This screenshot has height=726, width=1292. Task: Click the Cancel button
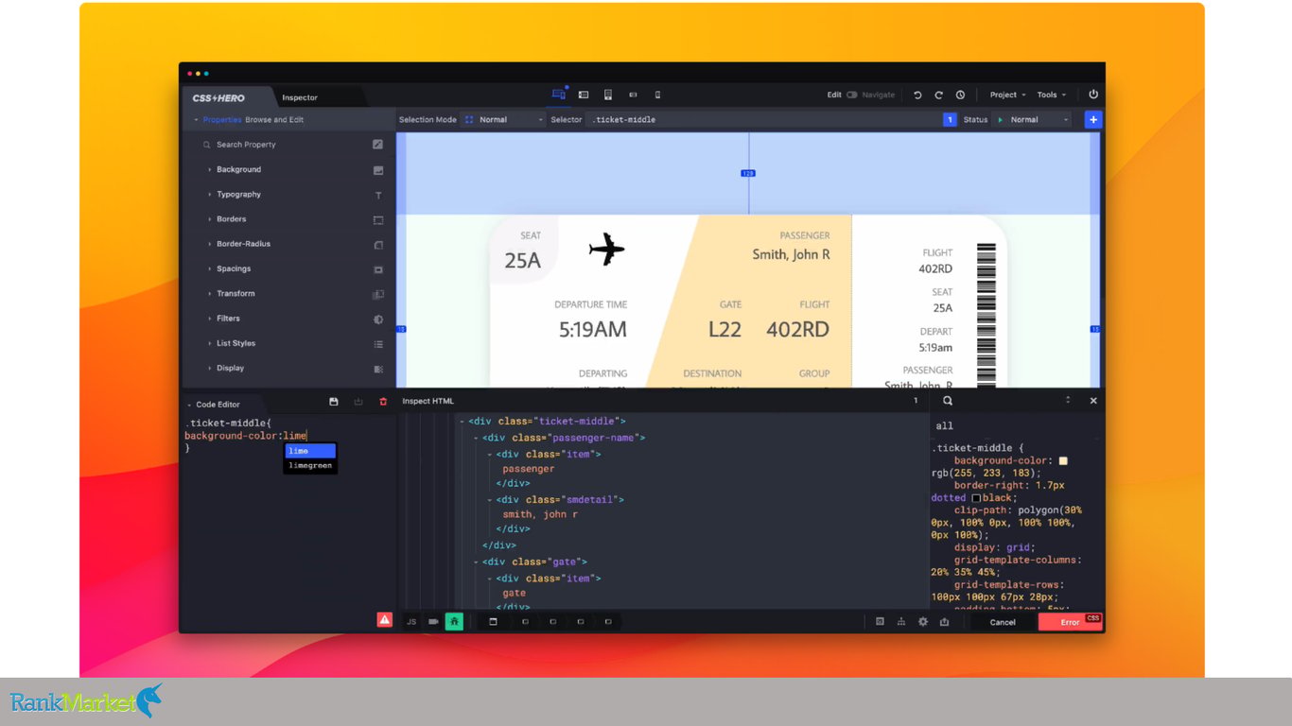click(1003, 622)
